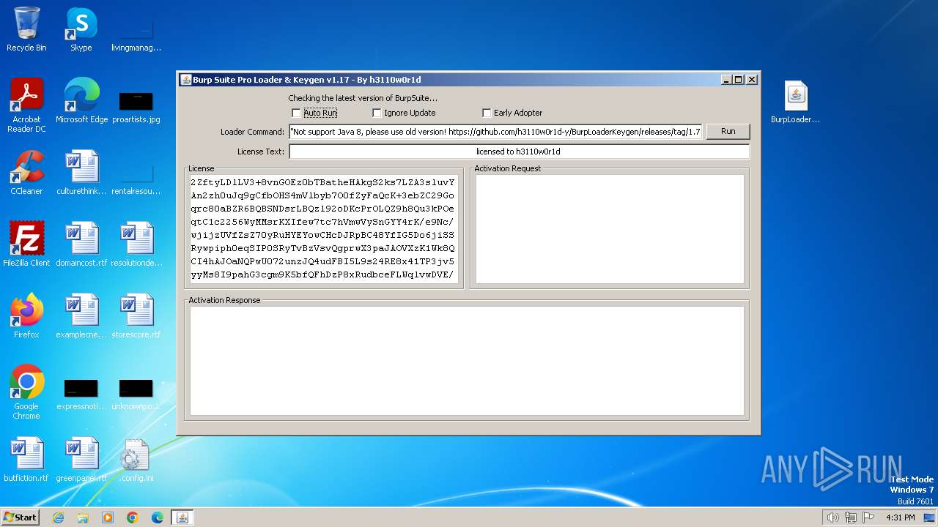Open the greenpanel.rtf document

(x=81, y=460)
